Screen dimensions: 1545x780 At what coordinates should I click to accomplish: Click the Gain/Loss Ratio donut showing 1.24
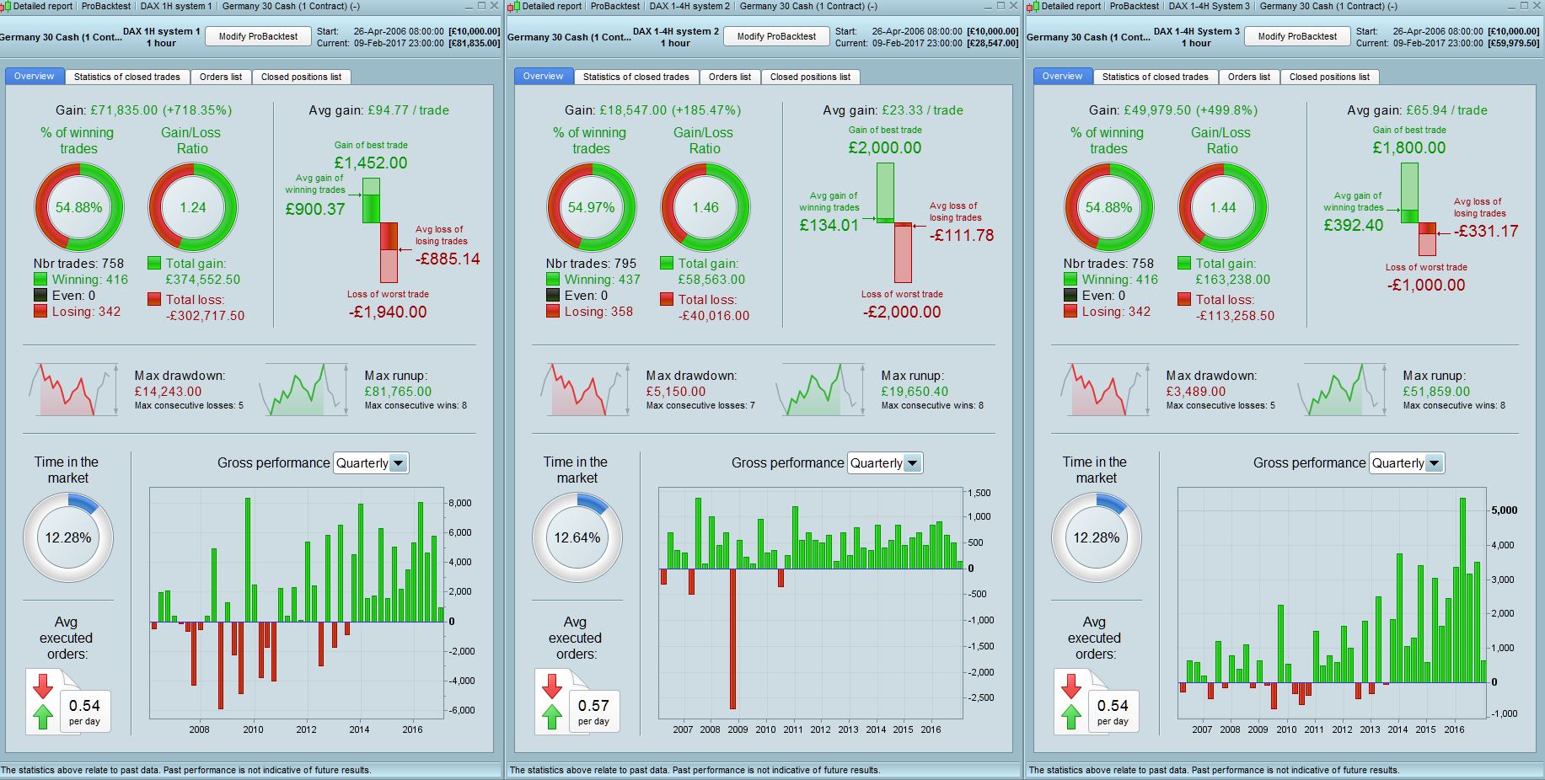coord(193,207)
